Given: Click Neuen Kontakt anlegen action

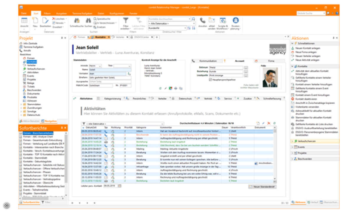Looking at the screenshot, I should pyautogui.click(x=305, y=48).
